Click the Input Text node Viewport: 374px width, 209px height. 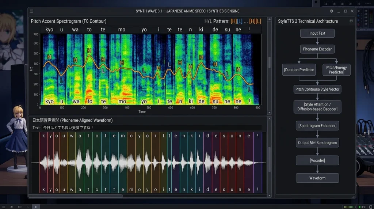[x=317, y=33]
